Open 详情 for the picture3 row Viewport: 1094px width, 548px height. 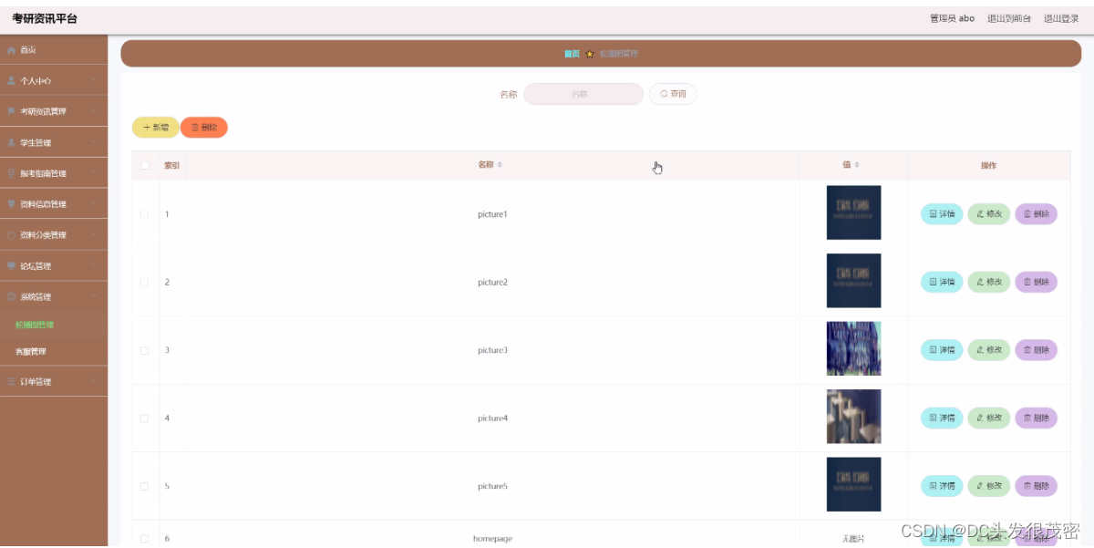point(942,350)
